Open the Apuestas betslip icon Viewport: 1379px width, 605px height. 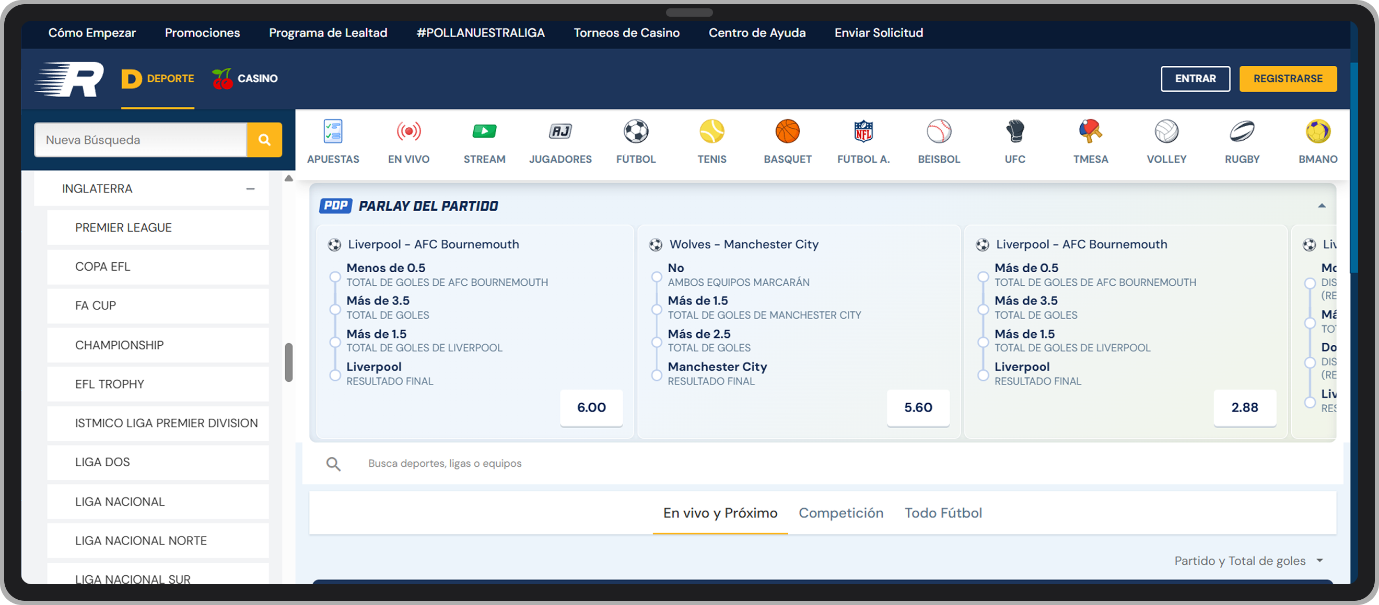coord(333,131)
